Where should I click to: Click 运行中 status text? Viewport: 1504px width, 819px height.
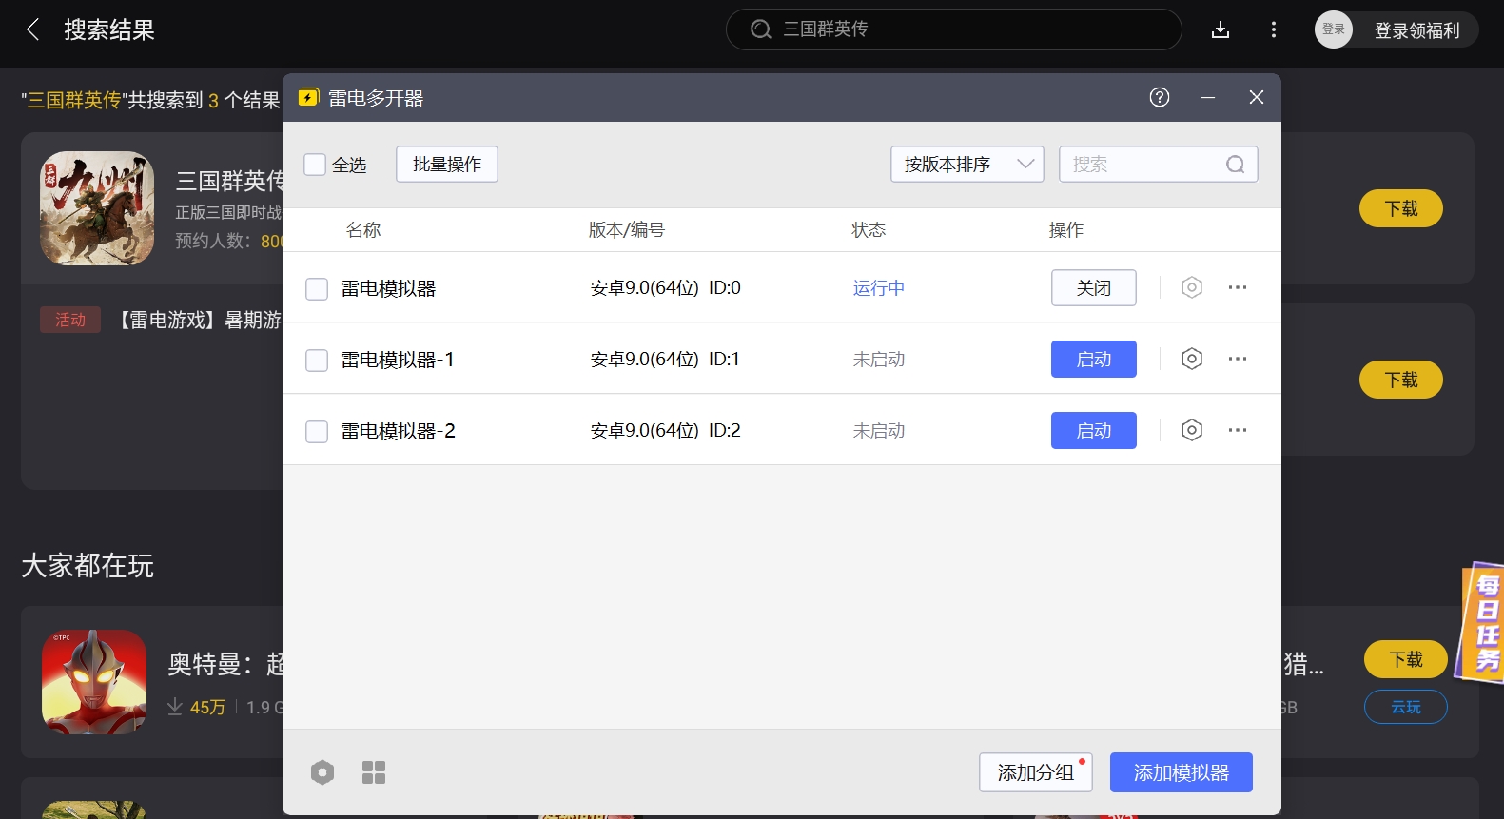(x=879, y=288)
